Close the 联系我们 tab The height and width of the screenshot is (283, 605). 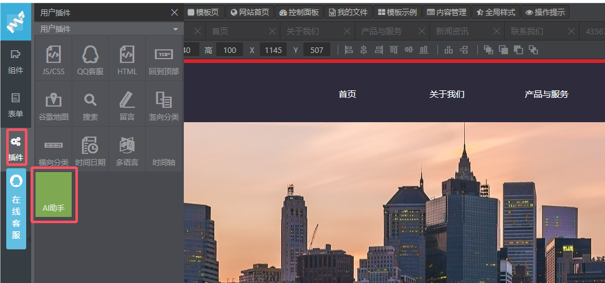(x=571, y=31)
